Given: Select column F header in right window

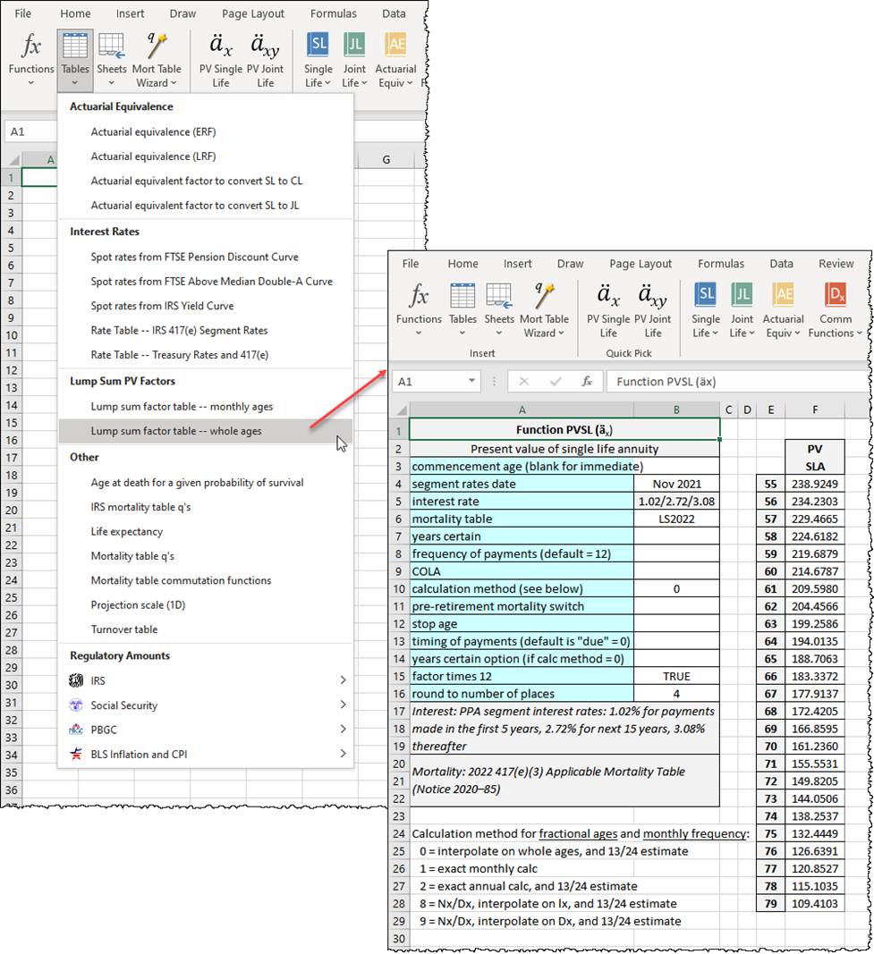Looking at the screenshot, I should pos(814,410).
